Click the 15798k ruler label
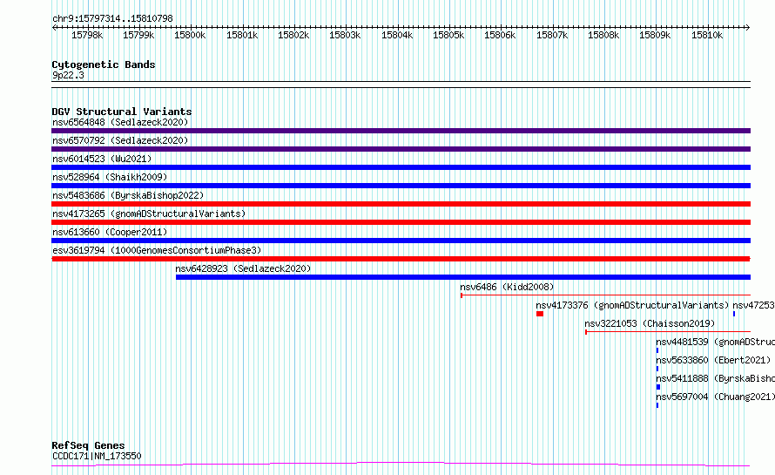 (87, 35)
